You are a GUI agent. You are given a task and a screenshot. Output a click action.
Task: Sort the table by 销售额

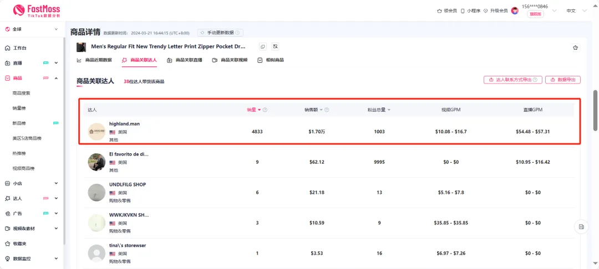(x=313, y=110)
